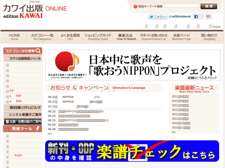225x168 pixels.
Task: Switch to the English language link
Action: [x=216, y=27]
